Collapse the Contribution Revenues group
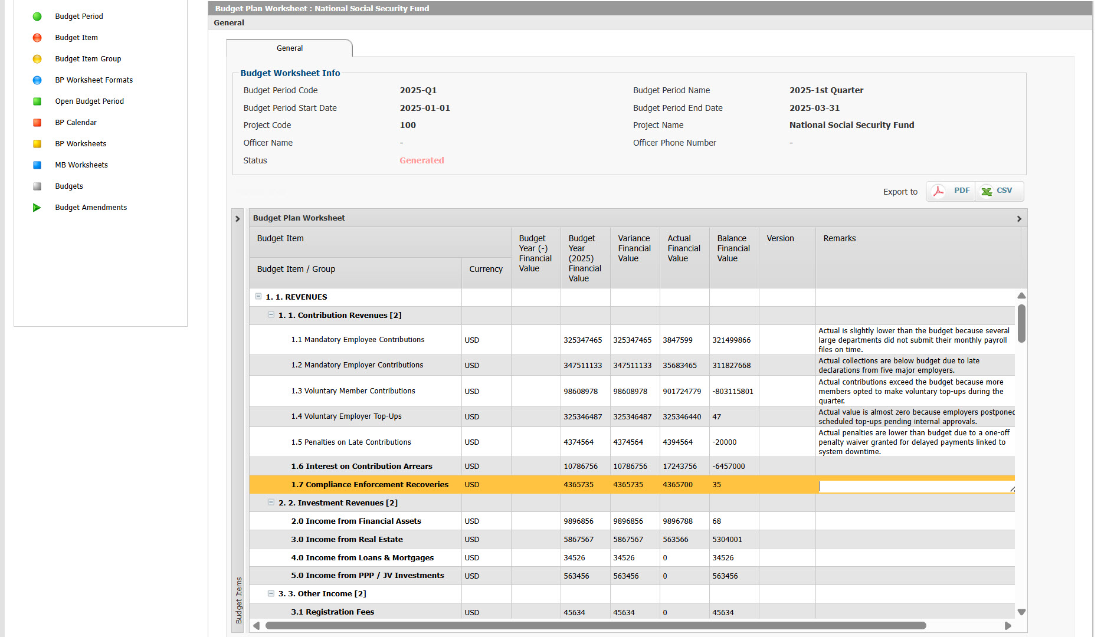Screen dimensions: 1114x637 click(271, 315)
